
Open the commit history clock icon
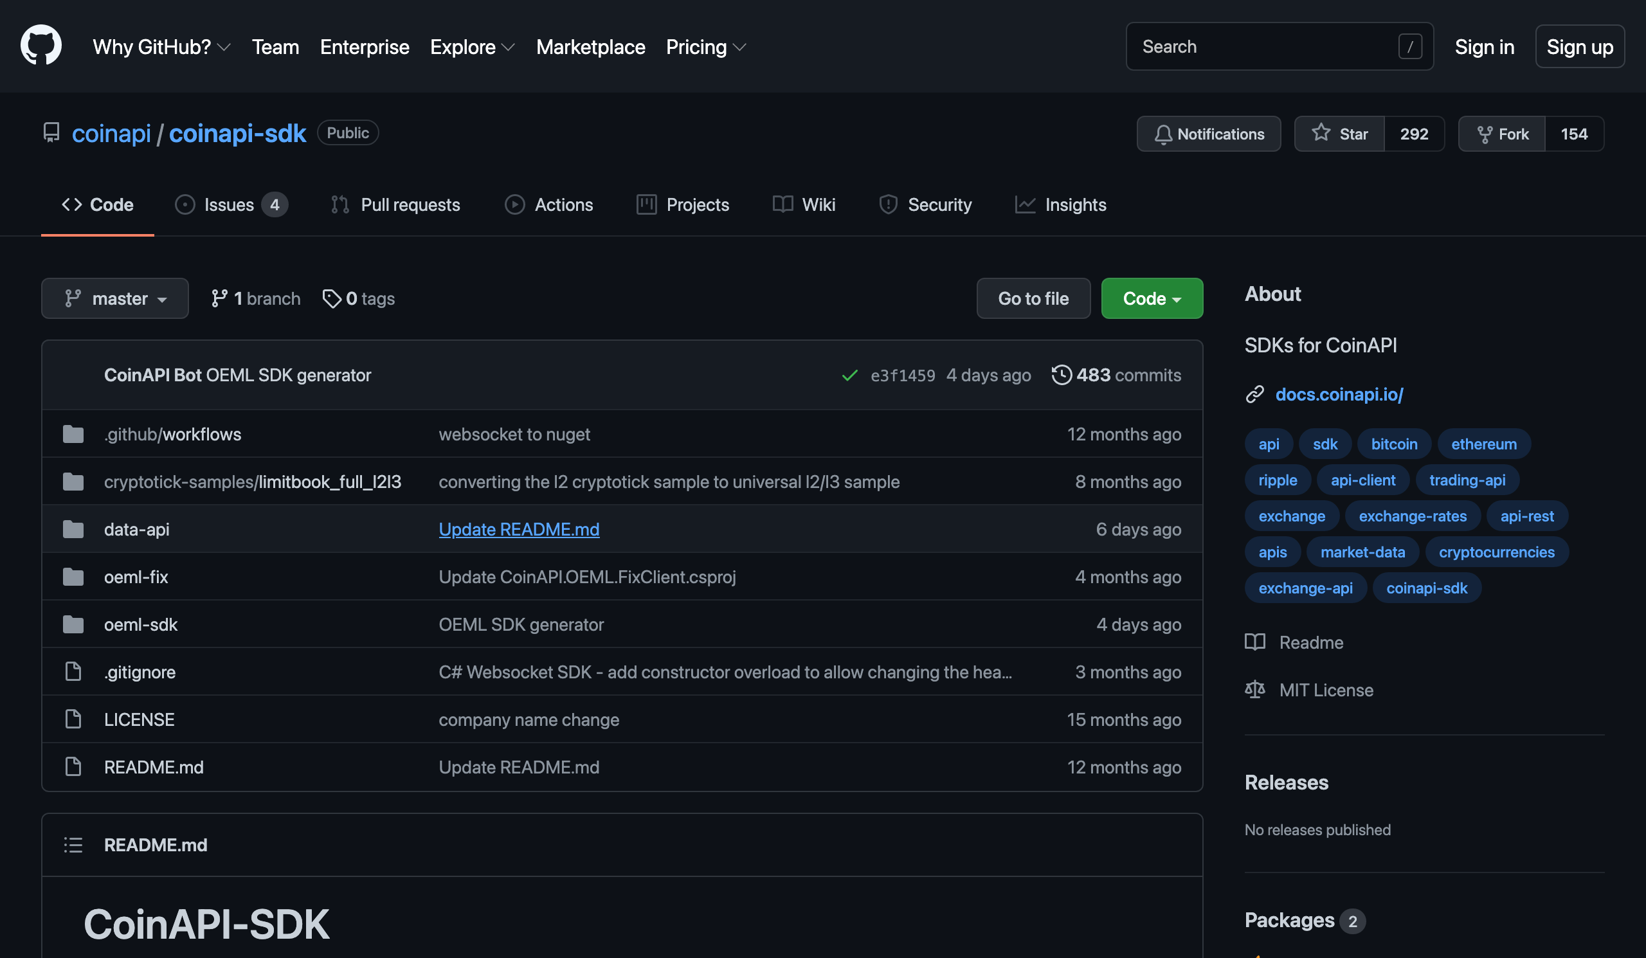1062,375
